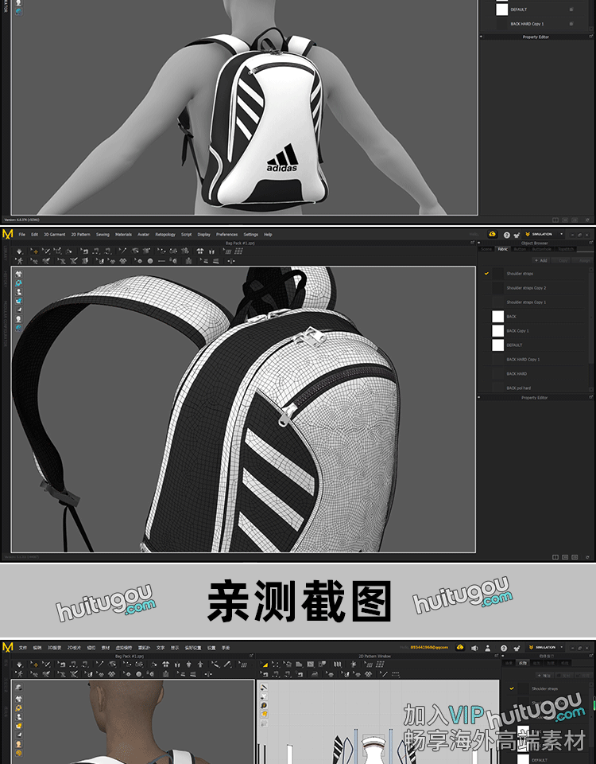
Task: Click the first grid icon in English toolbar
Action: (x=228, y=251)
